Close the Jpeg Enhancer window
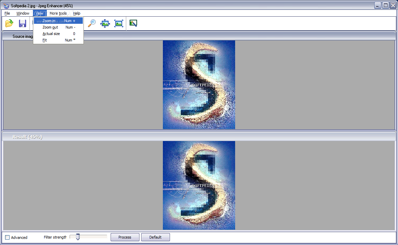 pyautogui.click(x=393, y=5)
